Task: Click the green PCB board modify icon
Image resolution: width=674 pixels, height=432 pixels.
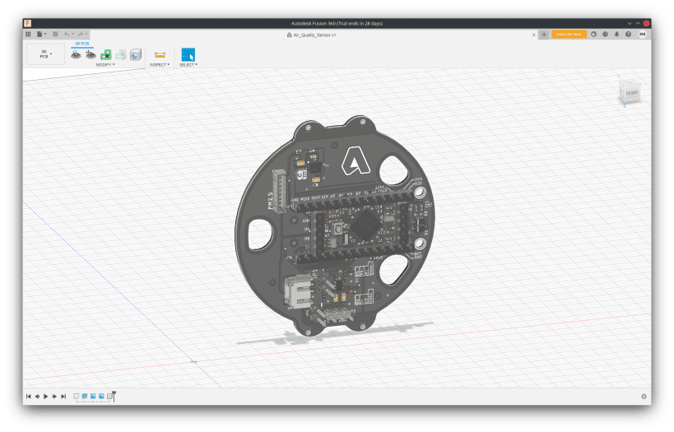Action: [106, 54]
